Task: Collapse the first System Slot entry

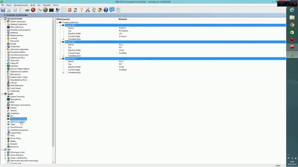Action: click(x=61, y=25)
